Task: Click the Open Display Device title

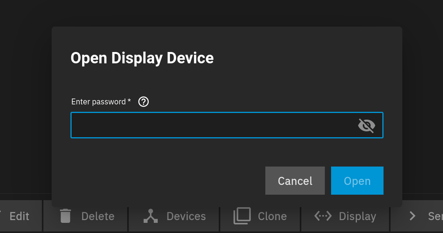Action: pyautogui.click(x=142, y=58)
